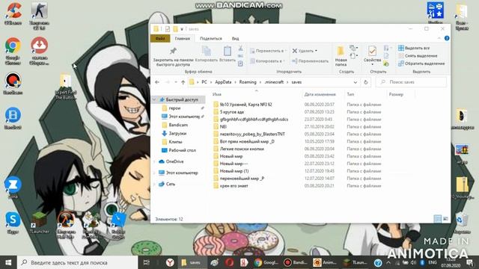The image size is (479, 269).
Task: Switch to the Главная (Home) ribbon tab
Action: point(183,38)
